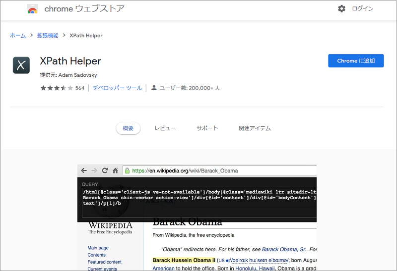Click the reload icon in preview screenshot
This screenshot has width=397, height=271.
click(x=105, y=170)
